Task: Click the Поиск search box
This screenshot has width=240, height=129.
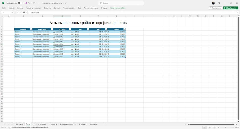Action: coord(121,3)
